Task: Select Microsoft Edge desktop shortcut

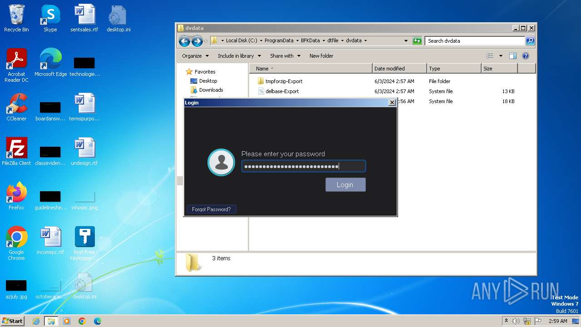Action: [x=50, y=63]
